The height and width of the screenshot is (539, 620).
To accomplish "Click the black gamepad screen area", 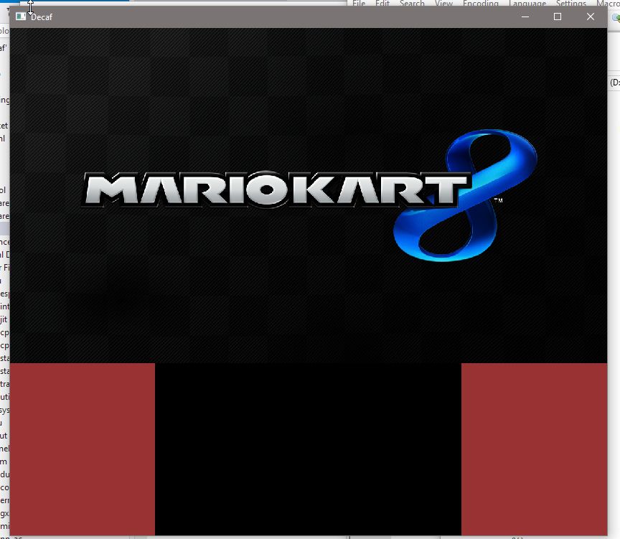I will click(309, 449).
